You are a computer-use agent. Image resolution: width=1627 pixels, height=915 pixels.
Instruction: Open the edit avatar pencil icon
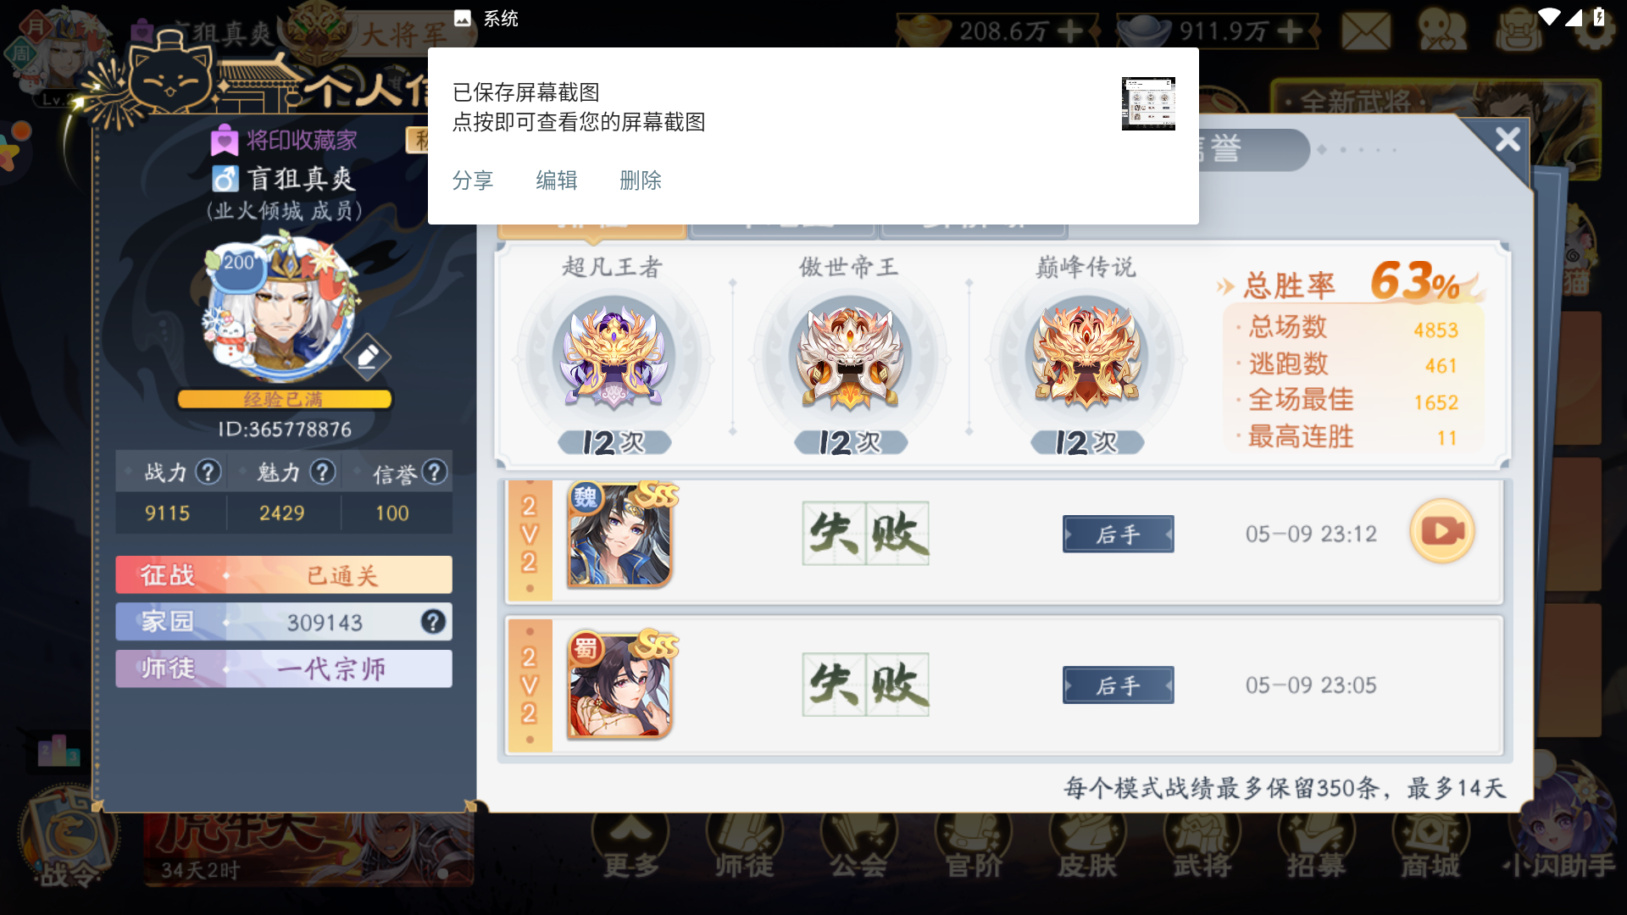click(x=368, y=358)
